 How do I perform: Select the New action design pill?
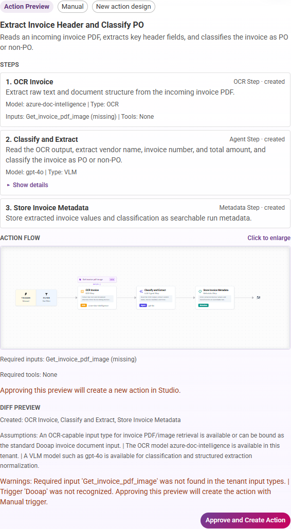pyautogui.click(x=123, y=6)
